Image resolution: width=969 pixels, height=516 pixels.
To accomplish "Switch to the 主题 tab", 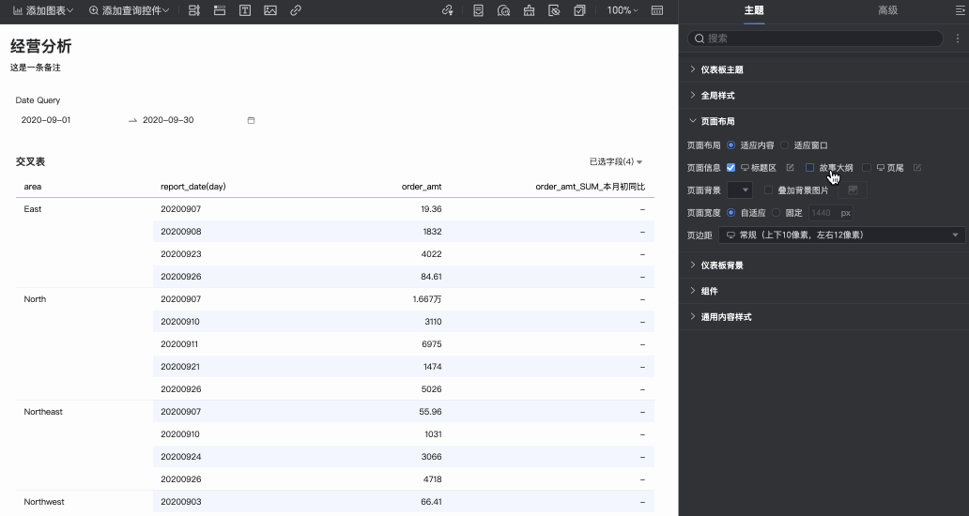I will pyautogui.click(x=754, y=10).
